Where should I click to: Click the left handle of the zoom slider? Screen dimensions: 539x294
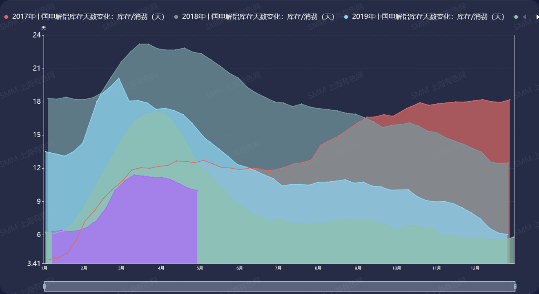(x=44, y=286)
